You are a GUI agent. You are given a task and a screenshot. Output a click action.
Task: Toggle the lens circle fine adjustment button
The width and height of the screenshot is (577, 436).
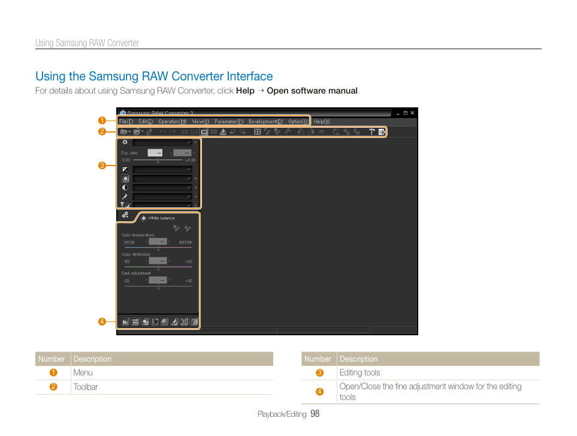pos(194,322)
